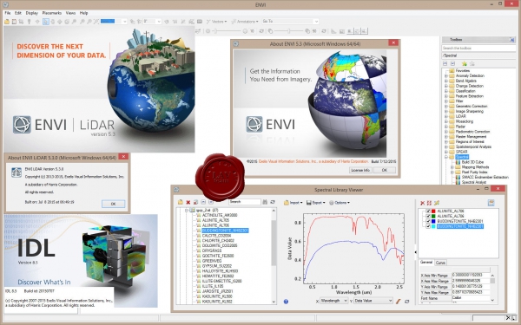Screen dimensions: 521x325
Task: Select Radiometric Correction folder in Toolbox
Action: pos(472,132)
